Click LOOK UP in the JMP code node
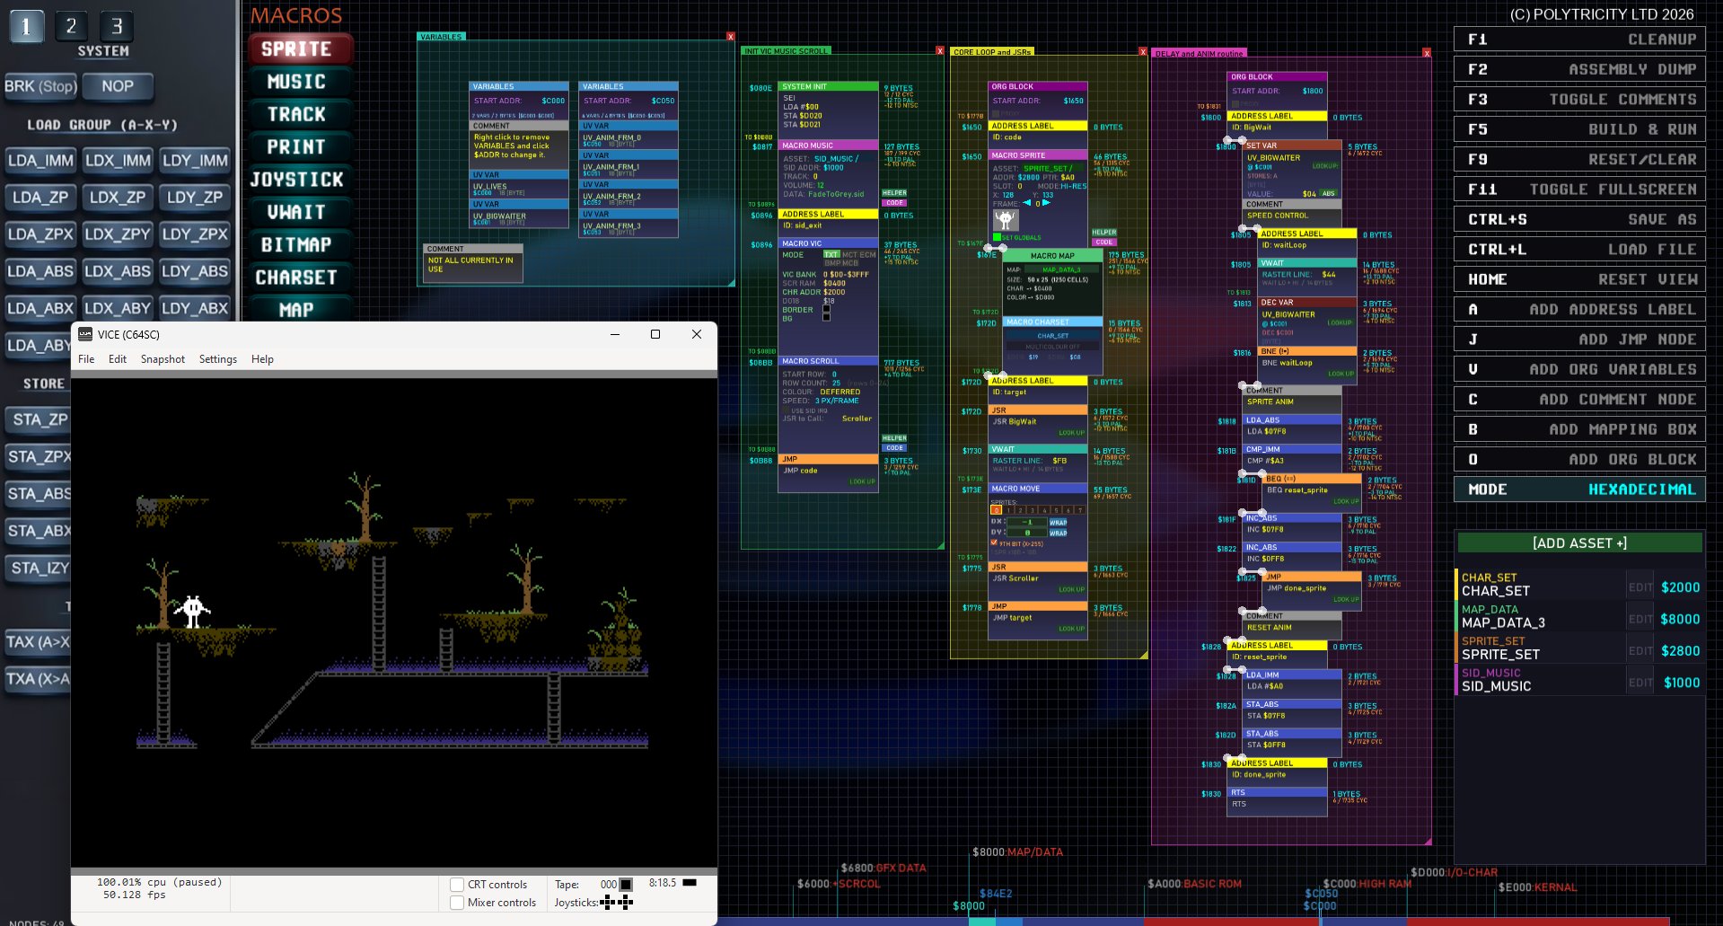The height and width of the screenshot is (926, 1723). (862, 481)
